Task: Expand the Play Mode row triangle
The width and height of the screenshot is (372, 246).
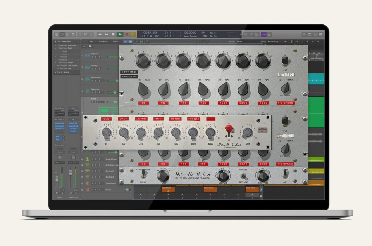Action: [55, 45]
